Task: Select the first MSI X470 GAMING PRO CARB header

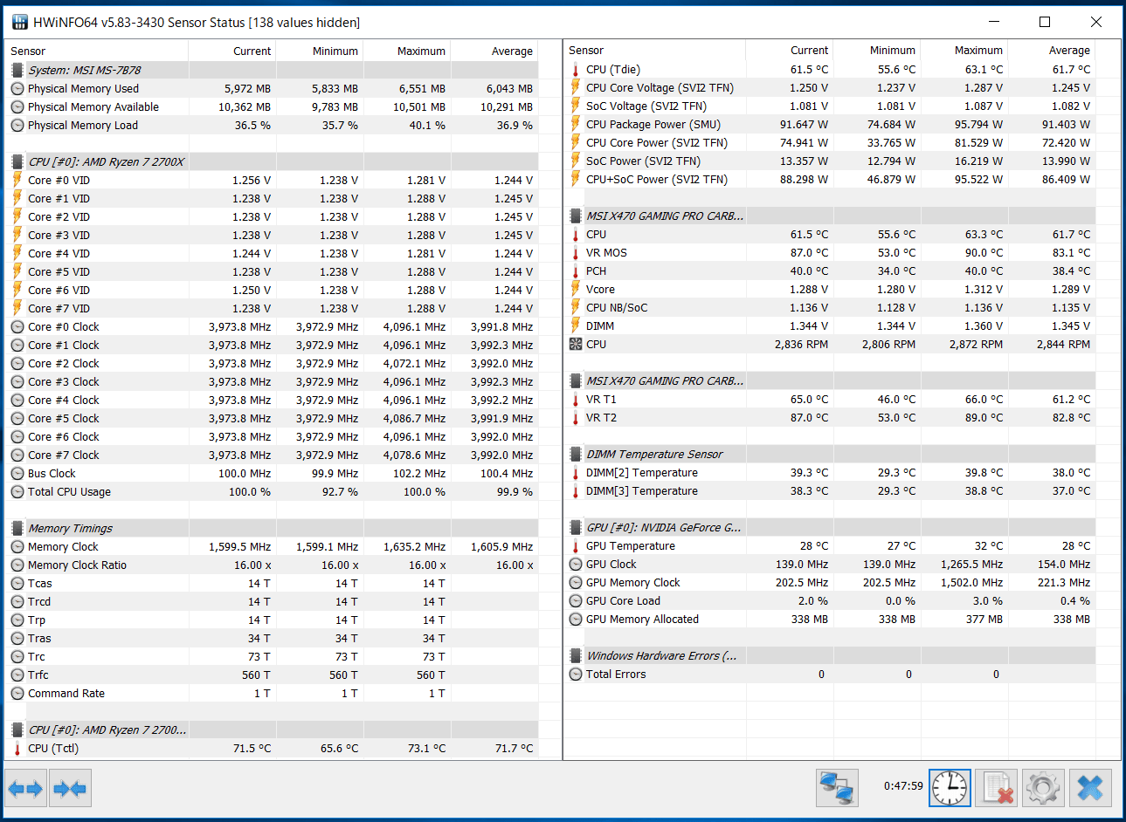Action: (x=830, y=216)
